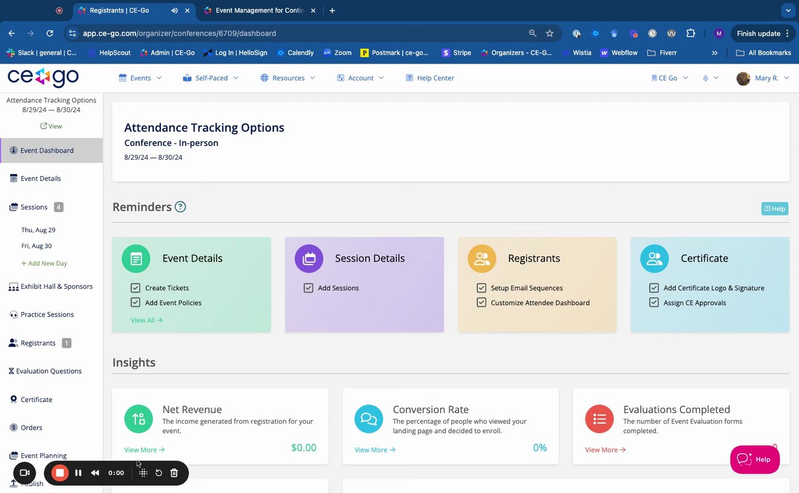Click View All in Event Details card
Screen dimensions: 799x493
click(147, 320)
